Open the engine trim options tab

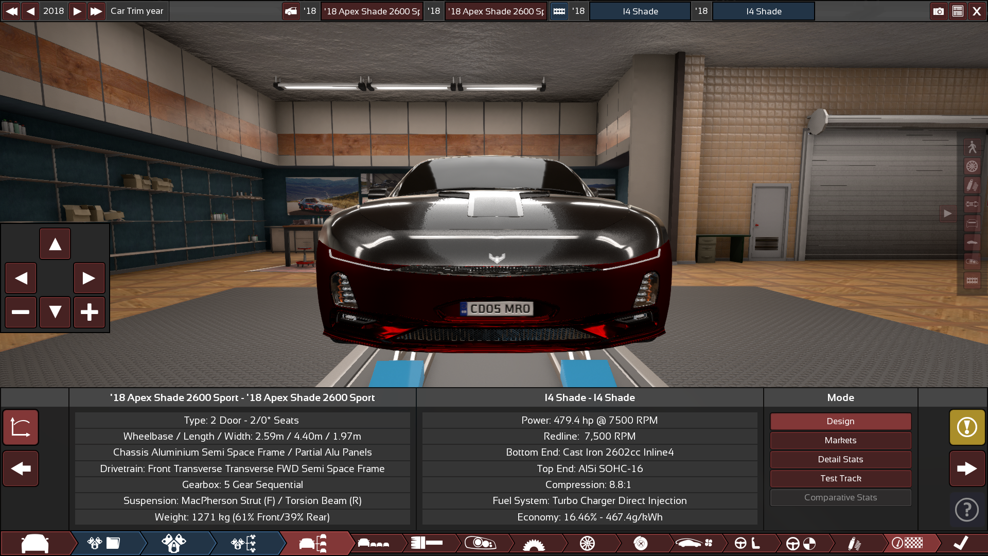coord(243,543)
